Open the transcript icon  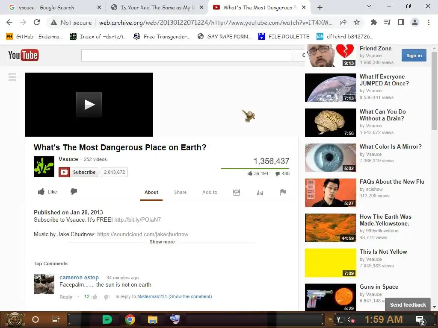(236, 192)
